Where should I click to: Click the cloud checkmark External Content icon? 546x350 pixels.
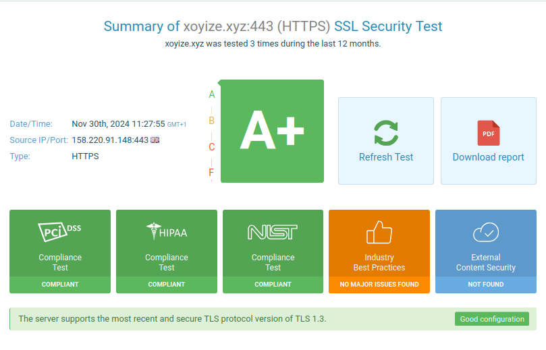click(485, 232)
